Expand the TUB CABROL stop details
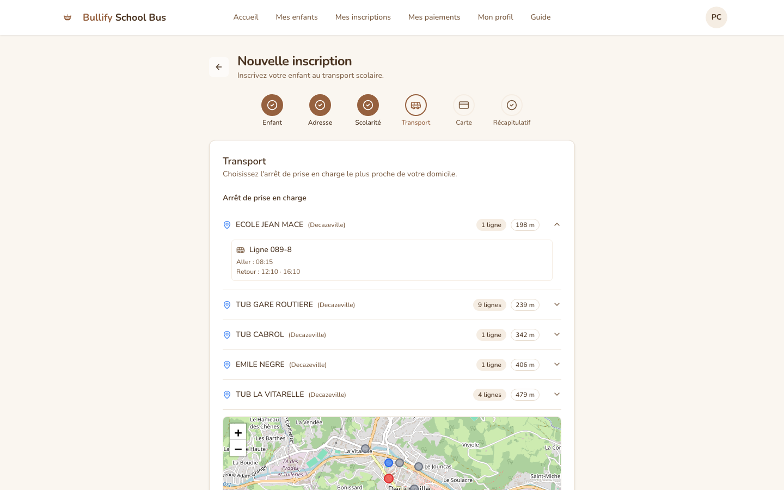 coord(556,334)
